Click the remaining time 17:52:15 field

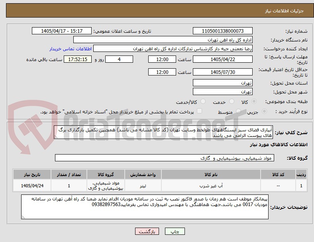tap(78, 59)
